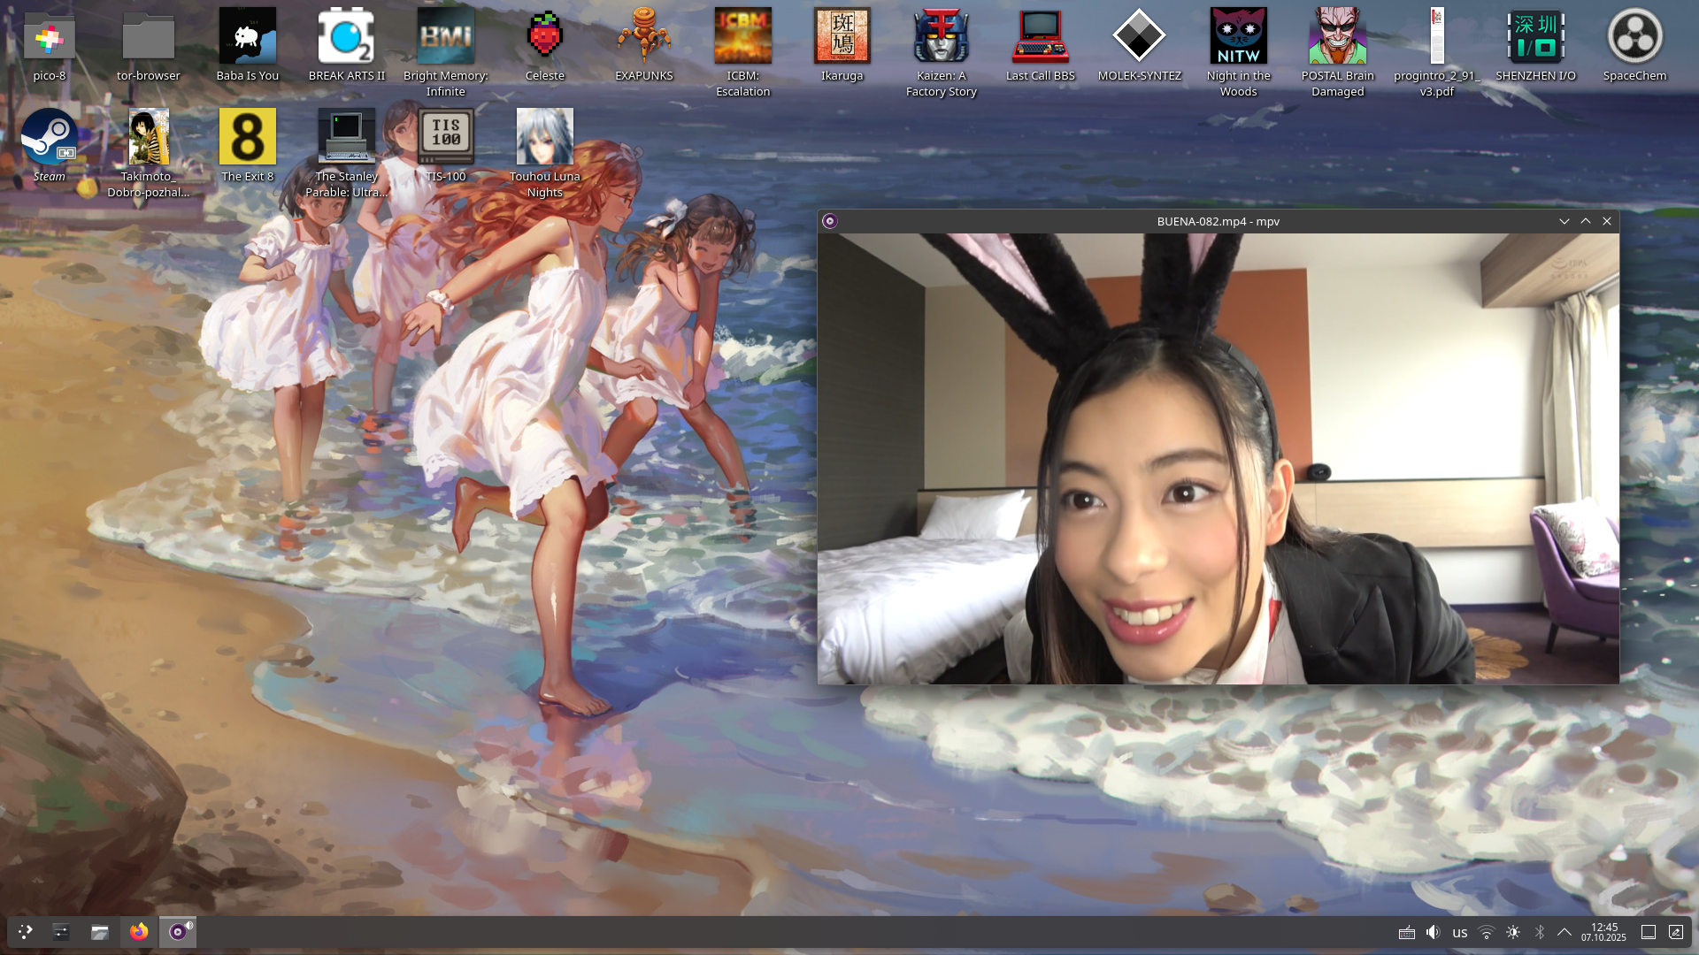Open the Baba Is You shortcut
This screenshot has width=1699, height=955.
pyautogui.click(x=248, y=37)
